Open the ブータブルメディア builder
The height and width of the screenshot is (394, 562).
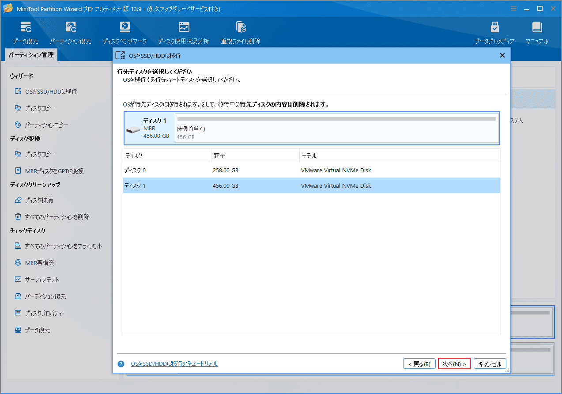point(494,33)
